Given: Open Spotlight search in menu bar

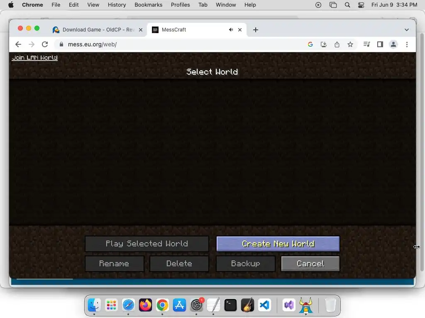Looking at the screenshot, I should tap(347, 5).
